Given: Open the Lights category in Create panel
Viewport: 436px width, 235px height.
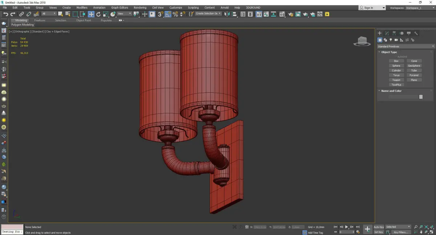Looking at the screenshot, I should (391, 40).
